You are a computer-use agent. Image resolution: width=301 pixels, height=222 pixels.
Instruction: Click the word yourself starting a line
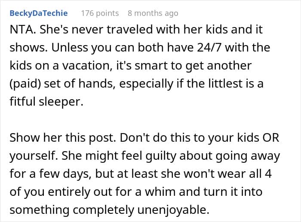pyautogui.click(x=34, y=156)
